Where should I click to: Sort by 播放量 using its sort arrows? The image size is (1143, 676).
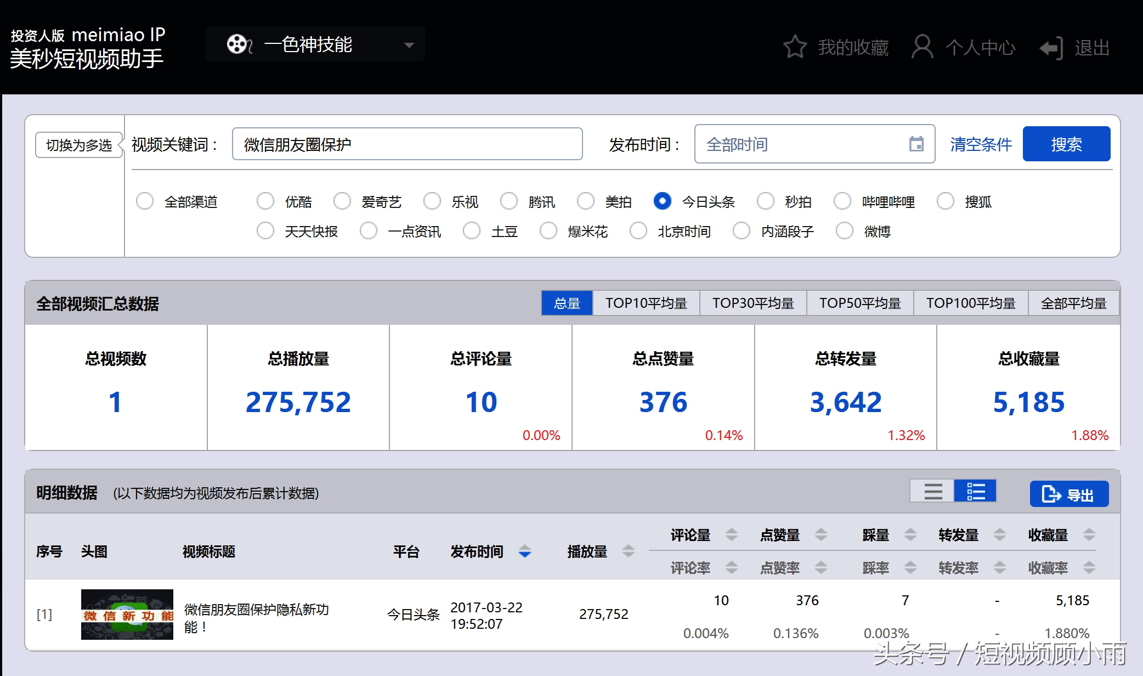pyautogui.click(x=627, y=551)
